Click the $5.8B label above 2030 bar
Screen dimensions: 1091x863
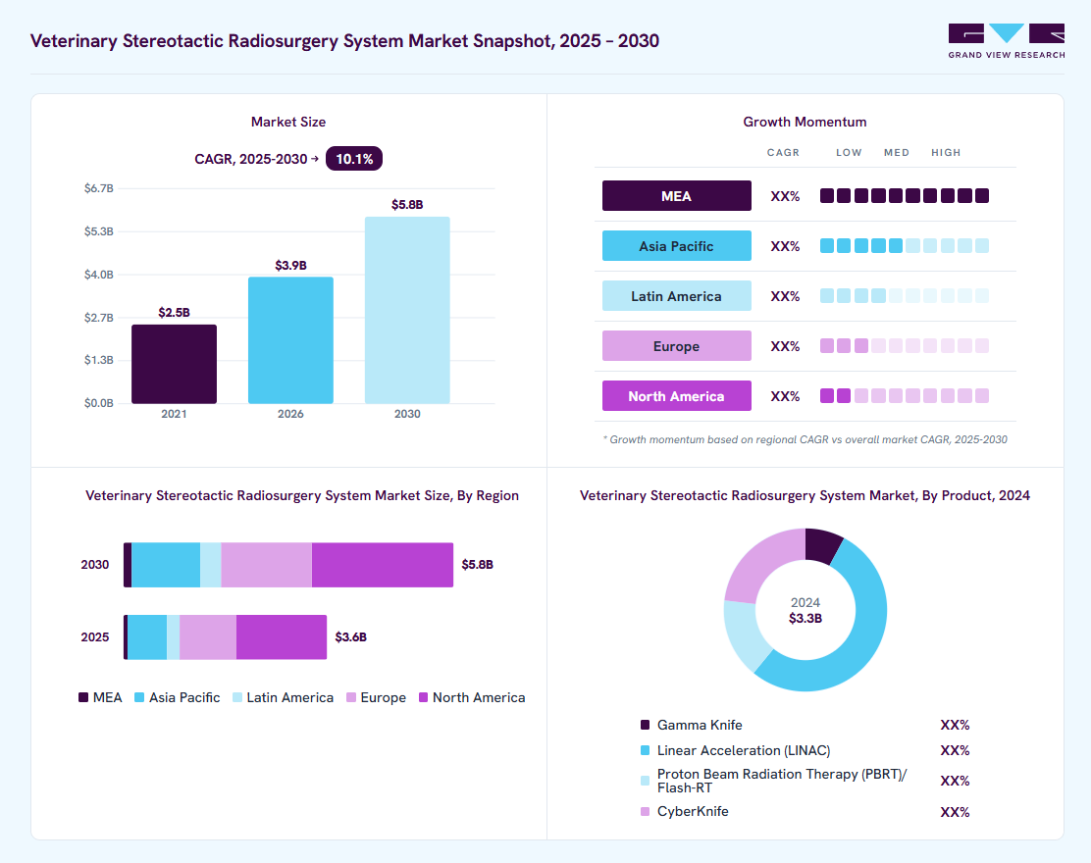coord(407,204)
